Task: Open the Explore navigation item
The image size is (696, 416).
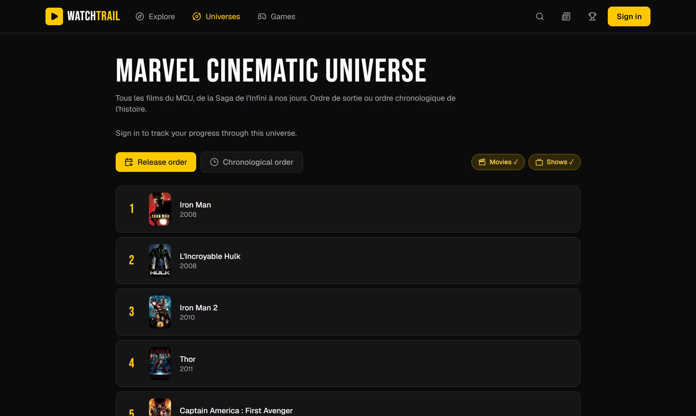Action: tap(155, 16)
